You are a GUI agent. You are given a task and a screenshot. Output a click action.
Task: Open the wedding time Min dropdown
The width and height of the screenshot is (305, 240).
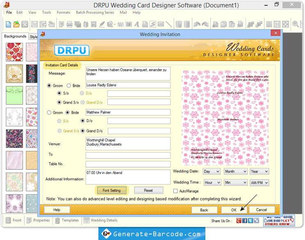pos(236,183)
